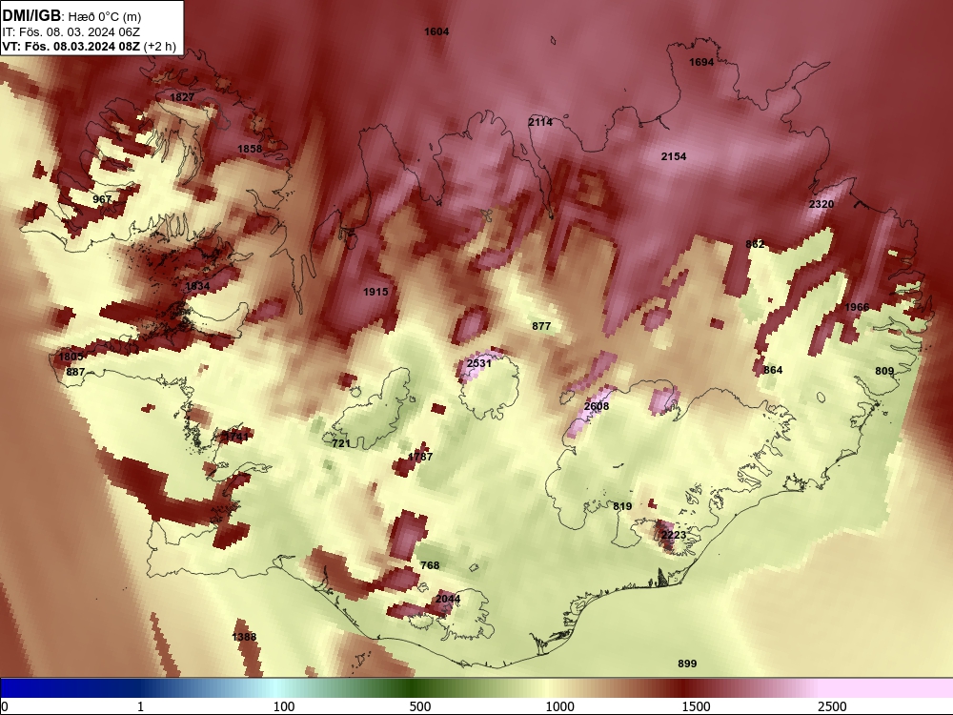Click the 'IT: Fös. 08. 03. 2024 06Z' line

[71, 31]
